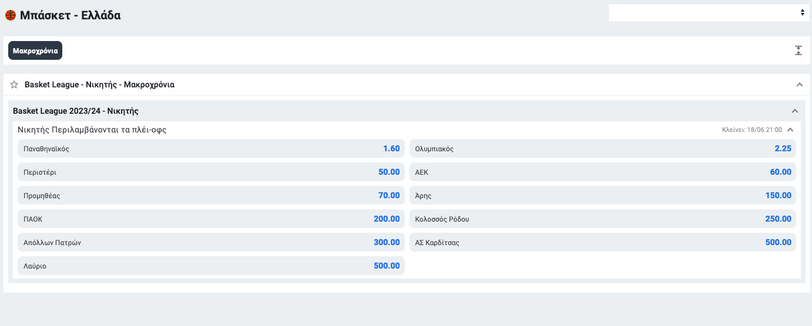This screenshot has height=326, width=812.
Task: Select Λαύριο odds 500.00
Action: 212,266
